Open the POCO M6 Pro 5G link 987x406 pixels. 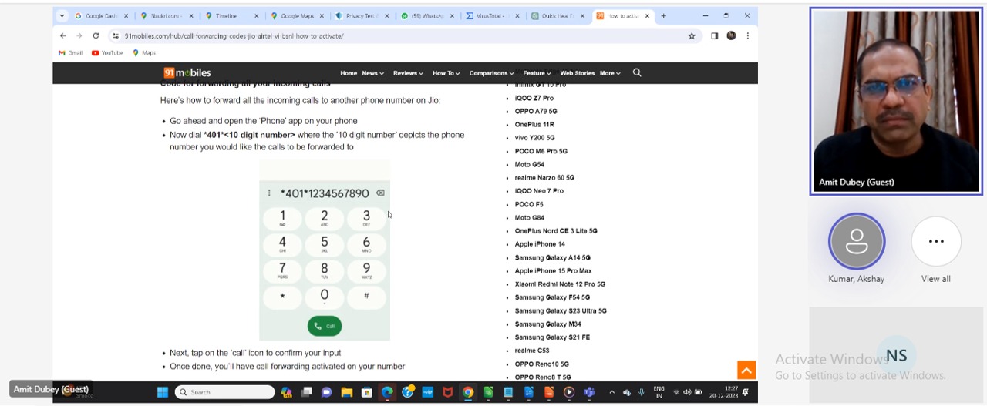pos(541,151)
